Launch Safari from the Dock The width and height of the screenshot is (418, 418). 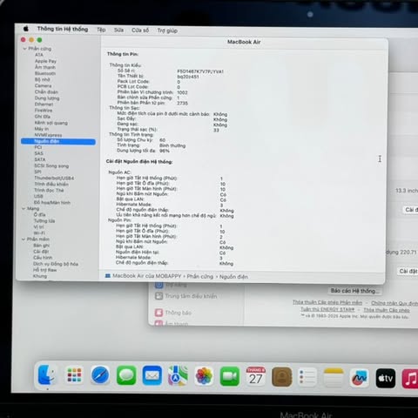100,375
